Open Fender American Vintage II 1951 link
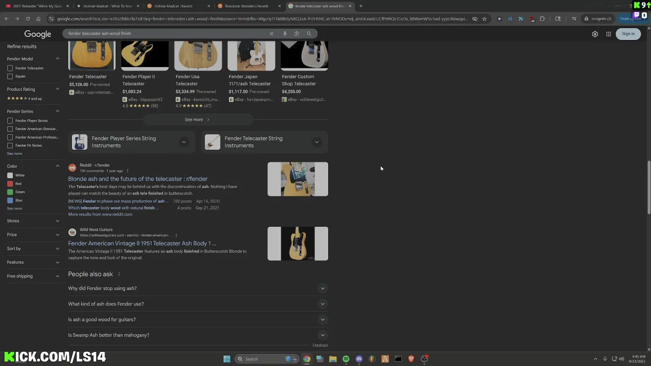651x366 pixels. click(142, 243)
